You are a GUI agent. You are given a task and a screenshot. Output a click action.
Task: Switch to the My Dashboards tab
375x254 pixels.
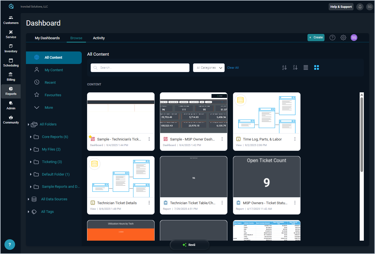(47, 38)
